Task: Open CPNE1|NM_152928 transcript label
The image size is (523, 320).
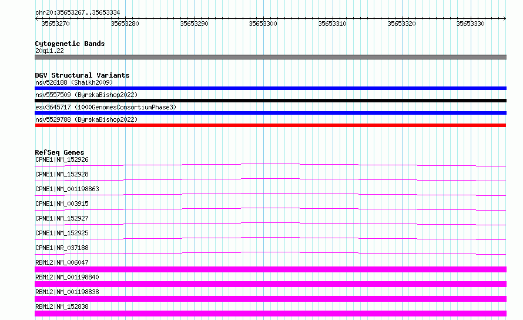Action: pos(62,174)
